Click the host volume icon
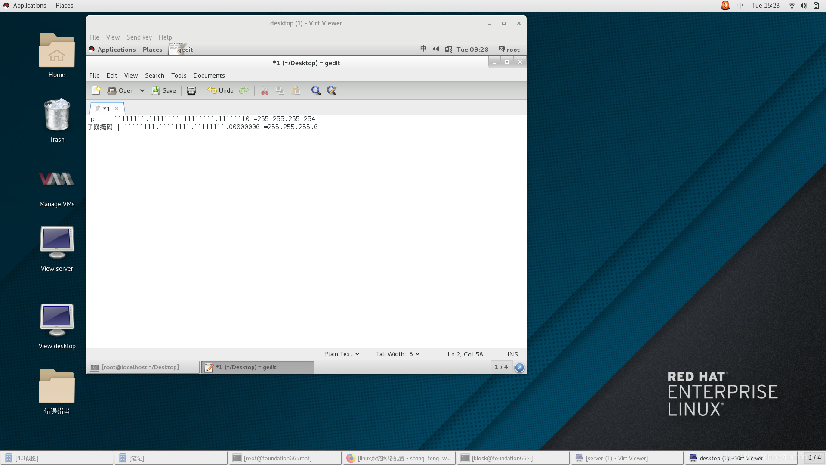 click(803, 6)
